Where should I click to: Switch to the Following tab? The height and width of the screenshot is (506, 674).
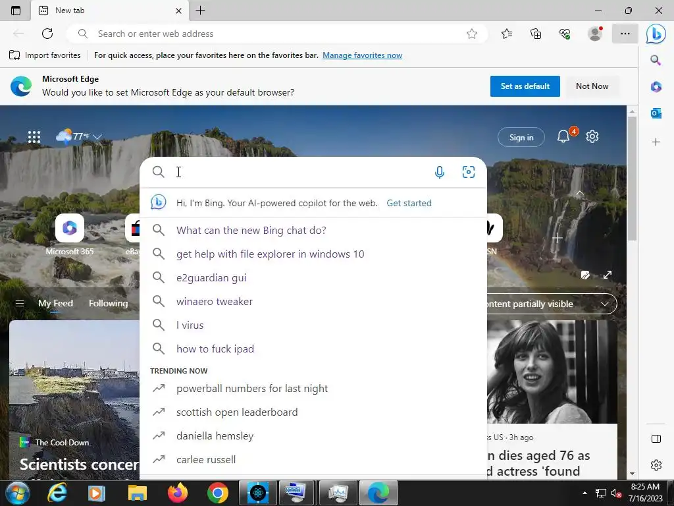[x=109, y=303]
